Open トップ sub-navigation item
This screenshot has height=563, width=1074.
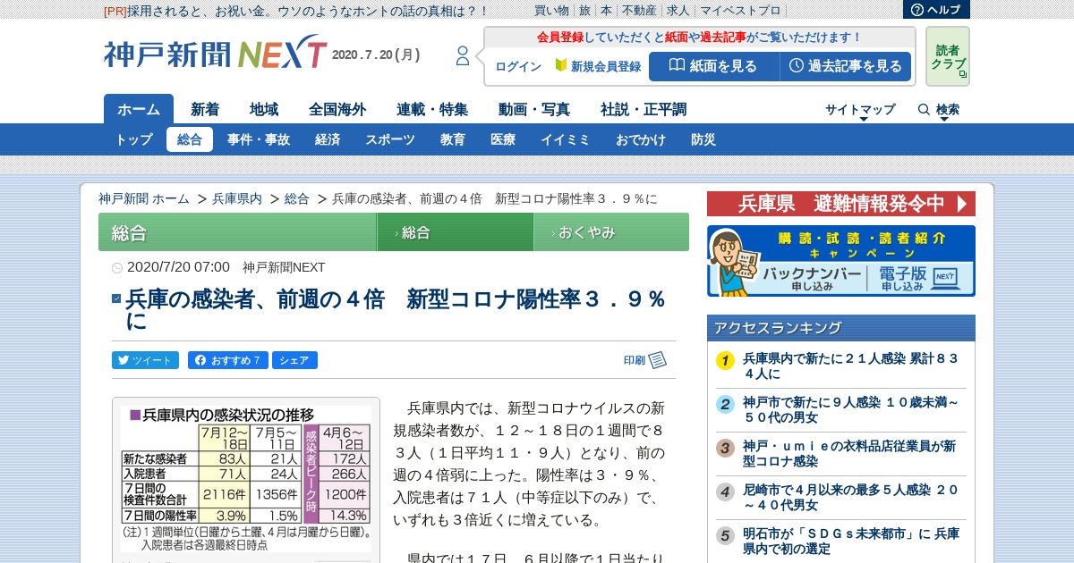[134, 139]
